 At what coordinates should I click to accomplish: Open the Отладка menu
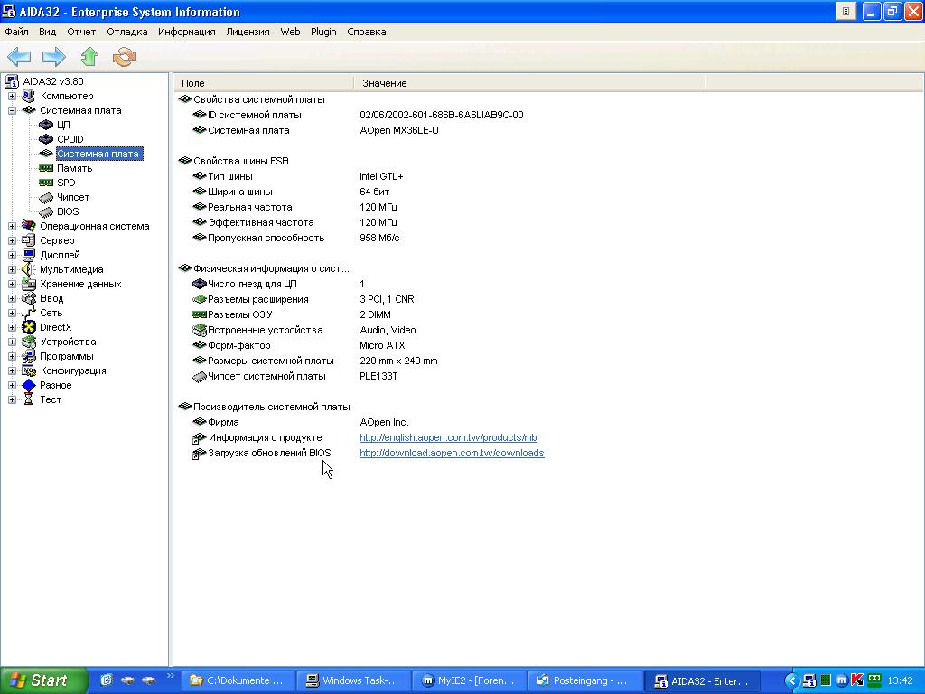[x=126, y=32]
